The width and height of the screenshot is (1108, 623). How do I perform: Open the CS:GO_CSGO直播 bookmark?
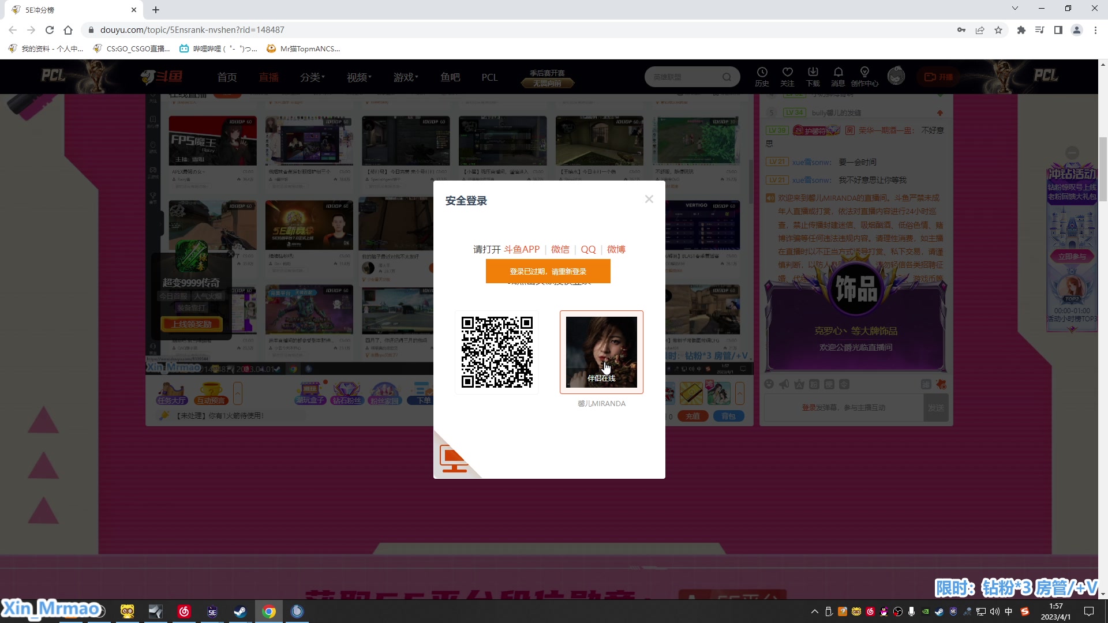pyautogui.click(x=132, y=49)
